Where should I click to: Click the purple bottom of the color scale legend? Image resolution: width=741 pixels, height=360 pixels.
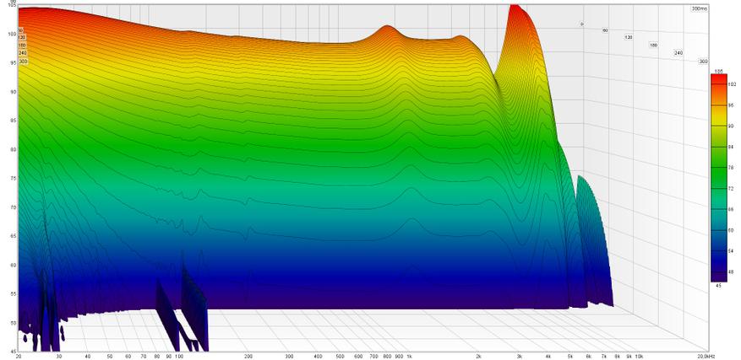point(719,277)
